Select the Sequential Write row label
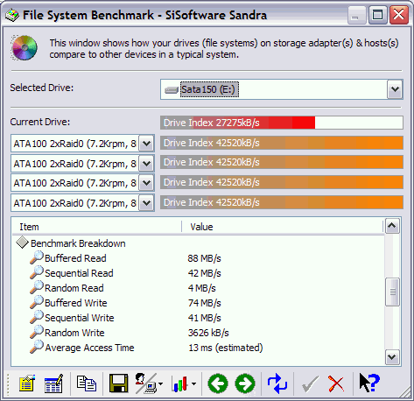Viewport: 414px width, 401px height. point(80,318)
